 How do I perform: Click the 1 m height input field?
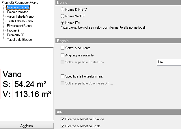(169, 62)
